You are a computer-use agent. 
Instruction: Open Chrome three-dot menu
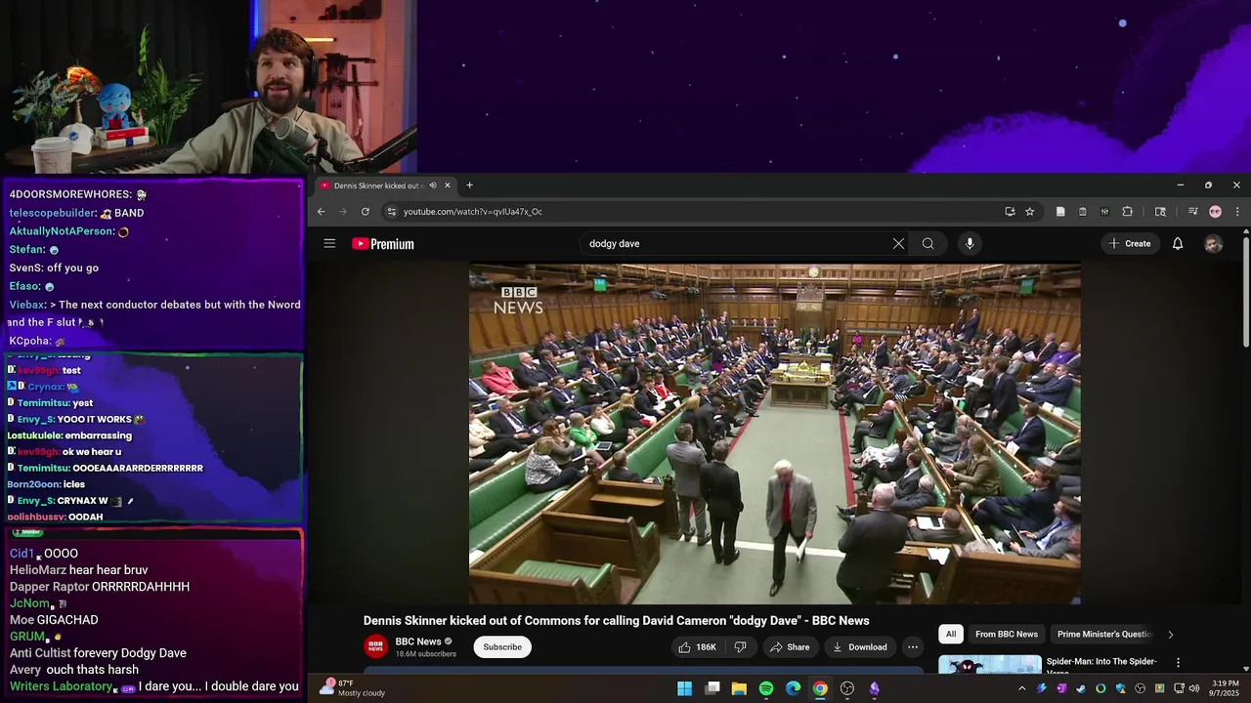(x=1236, y=212)
